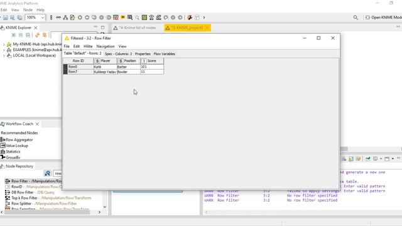Close the Workflow Coach panel
Image resolution: width=402 pixels, height=226 pixels.
click(37, 124)
